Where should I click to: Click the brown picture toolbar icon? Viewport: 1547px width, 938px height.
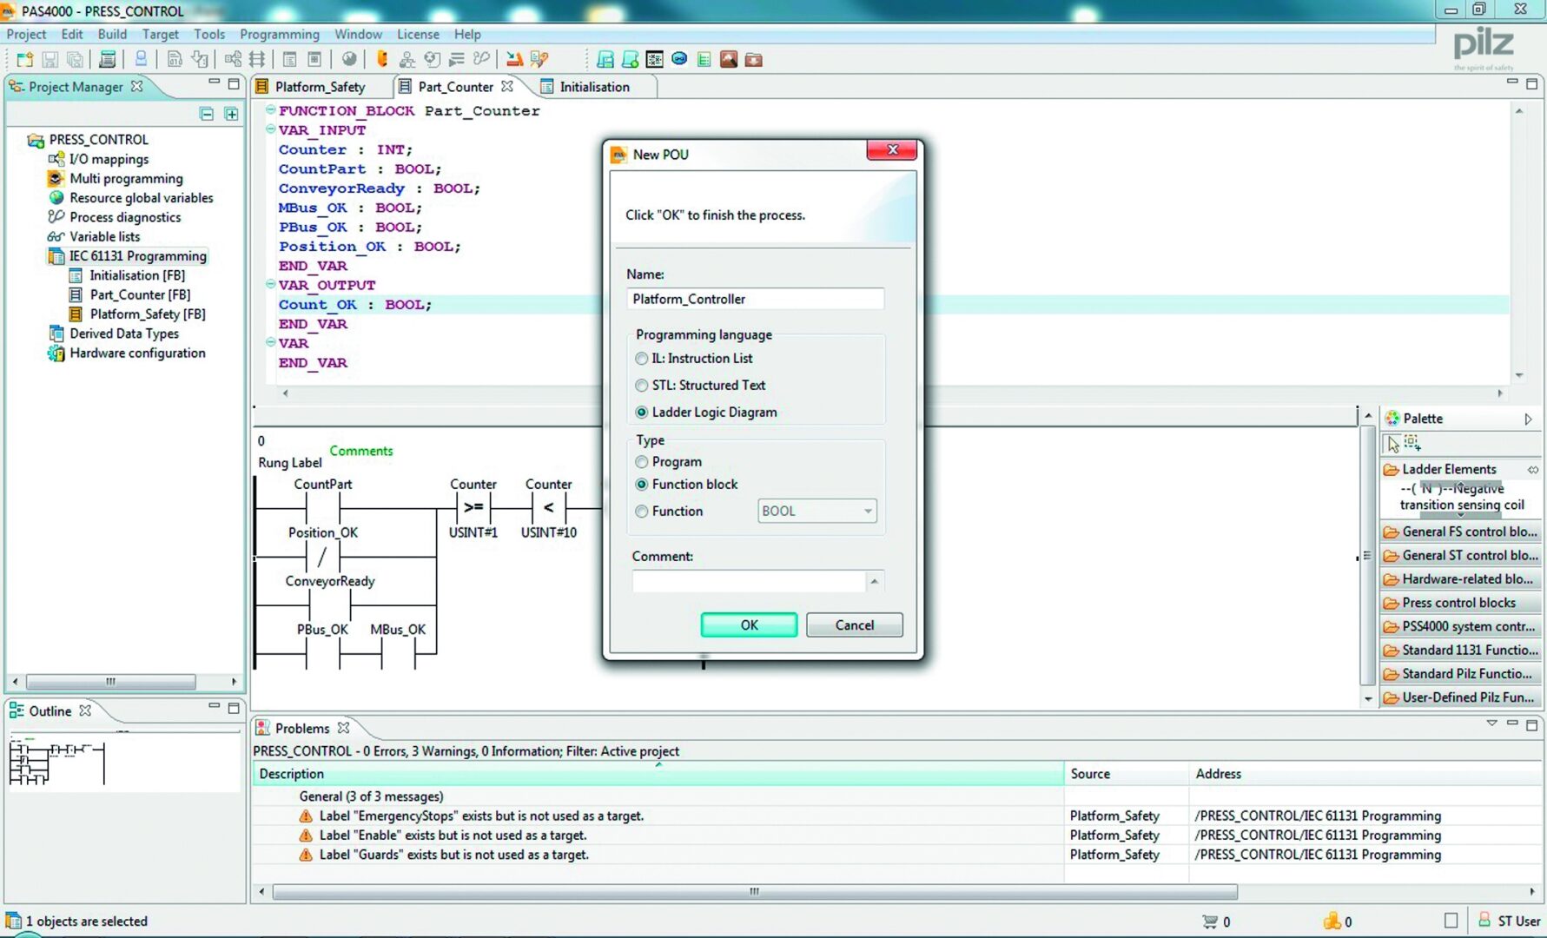tap(729, 59)
